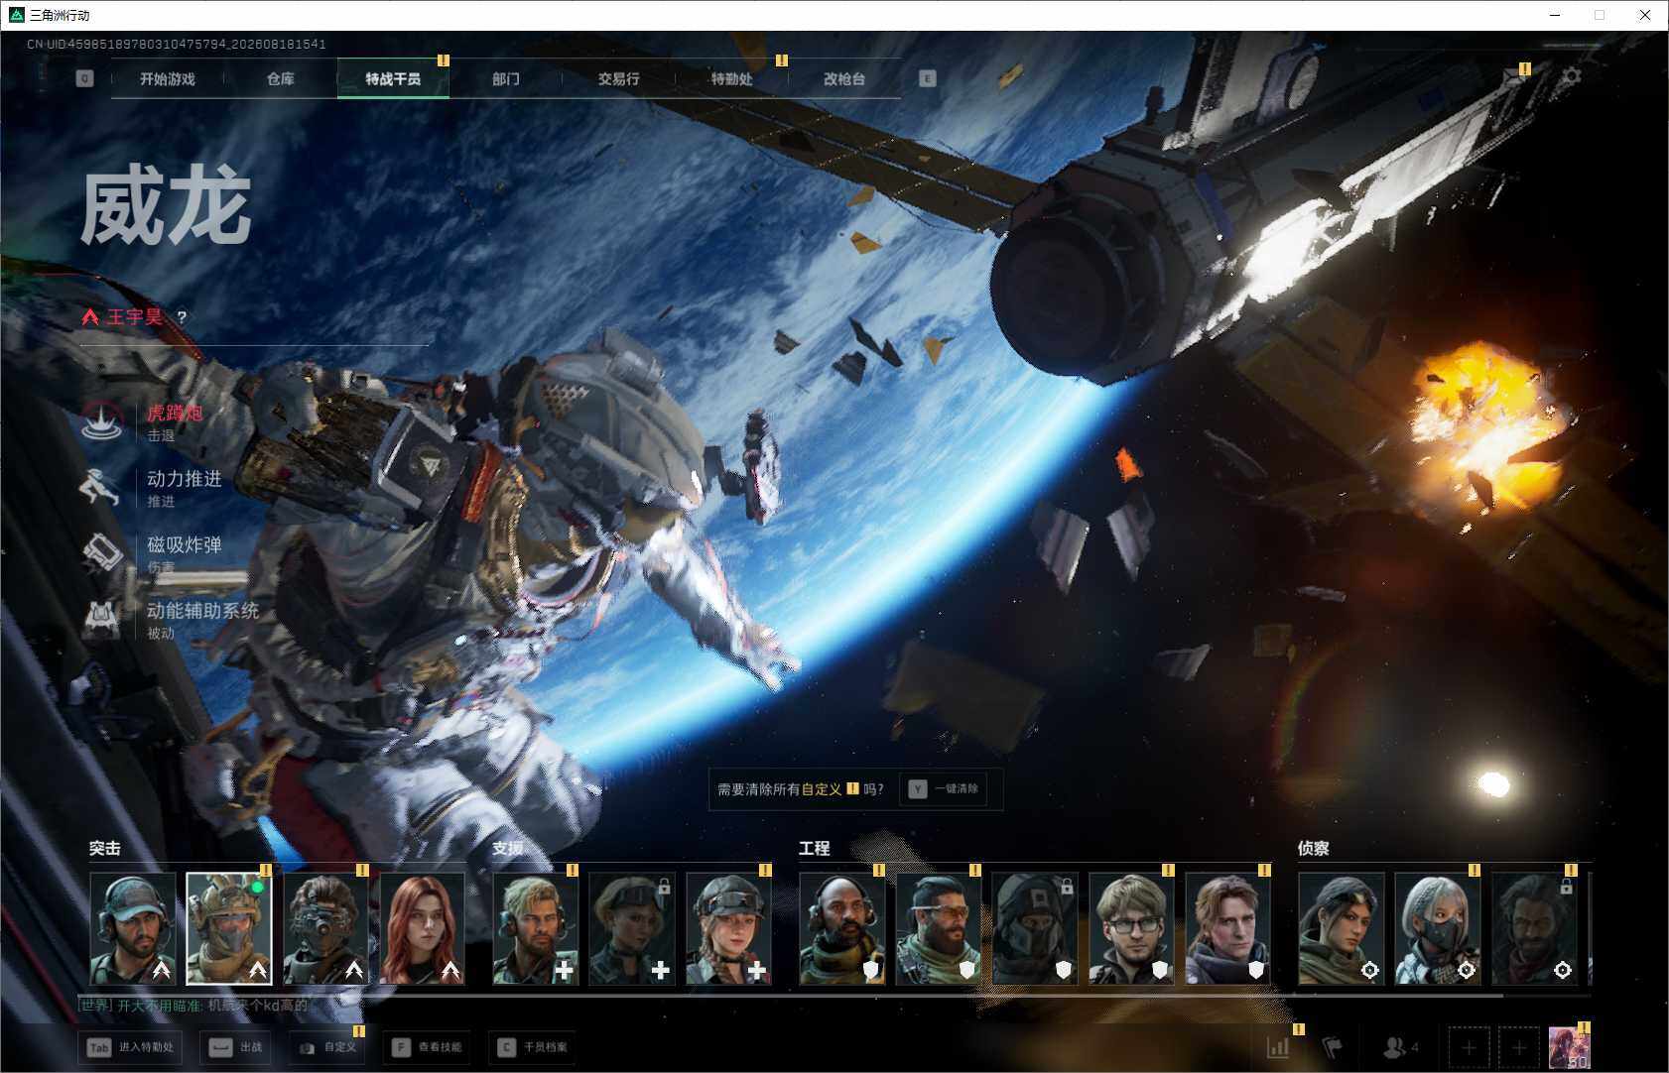Select the 特战干员 tab
1669x1073 pixels.
tap(393, 78)
